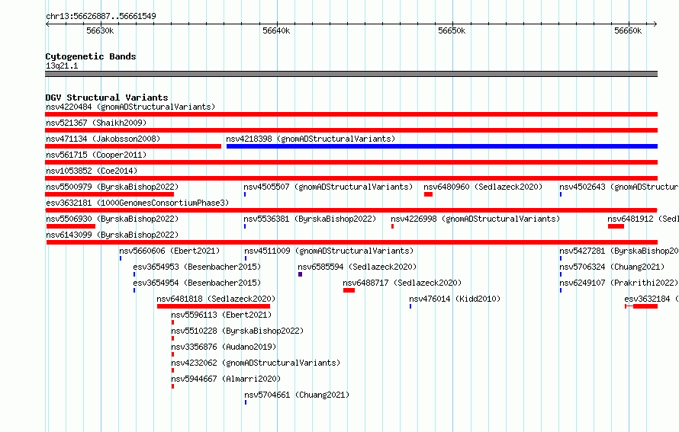Viewport: 679px width, 432px height.
Task: Click the red bar under nsv5500979
Action: click(109, 194)
